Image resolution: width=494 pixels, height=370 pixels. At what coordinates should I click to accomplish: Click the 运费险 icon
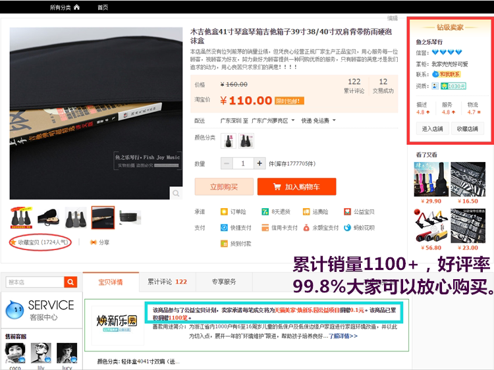306,212
